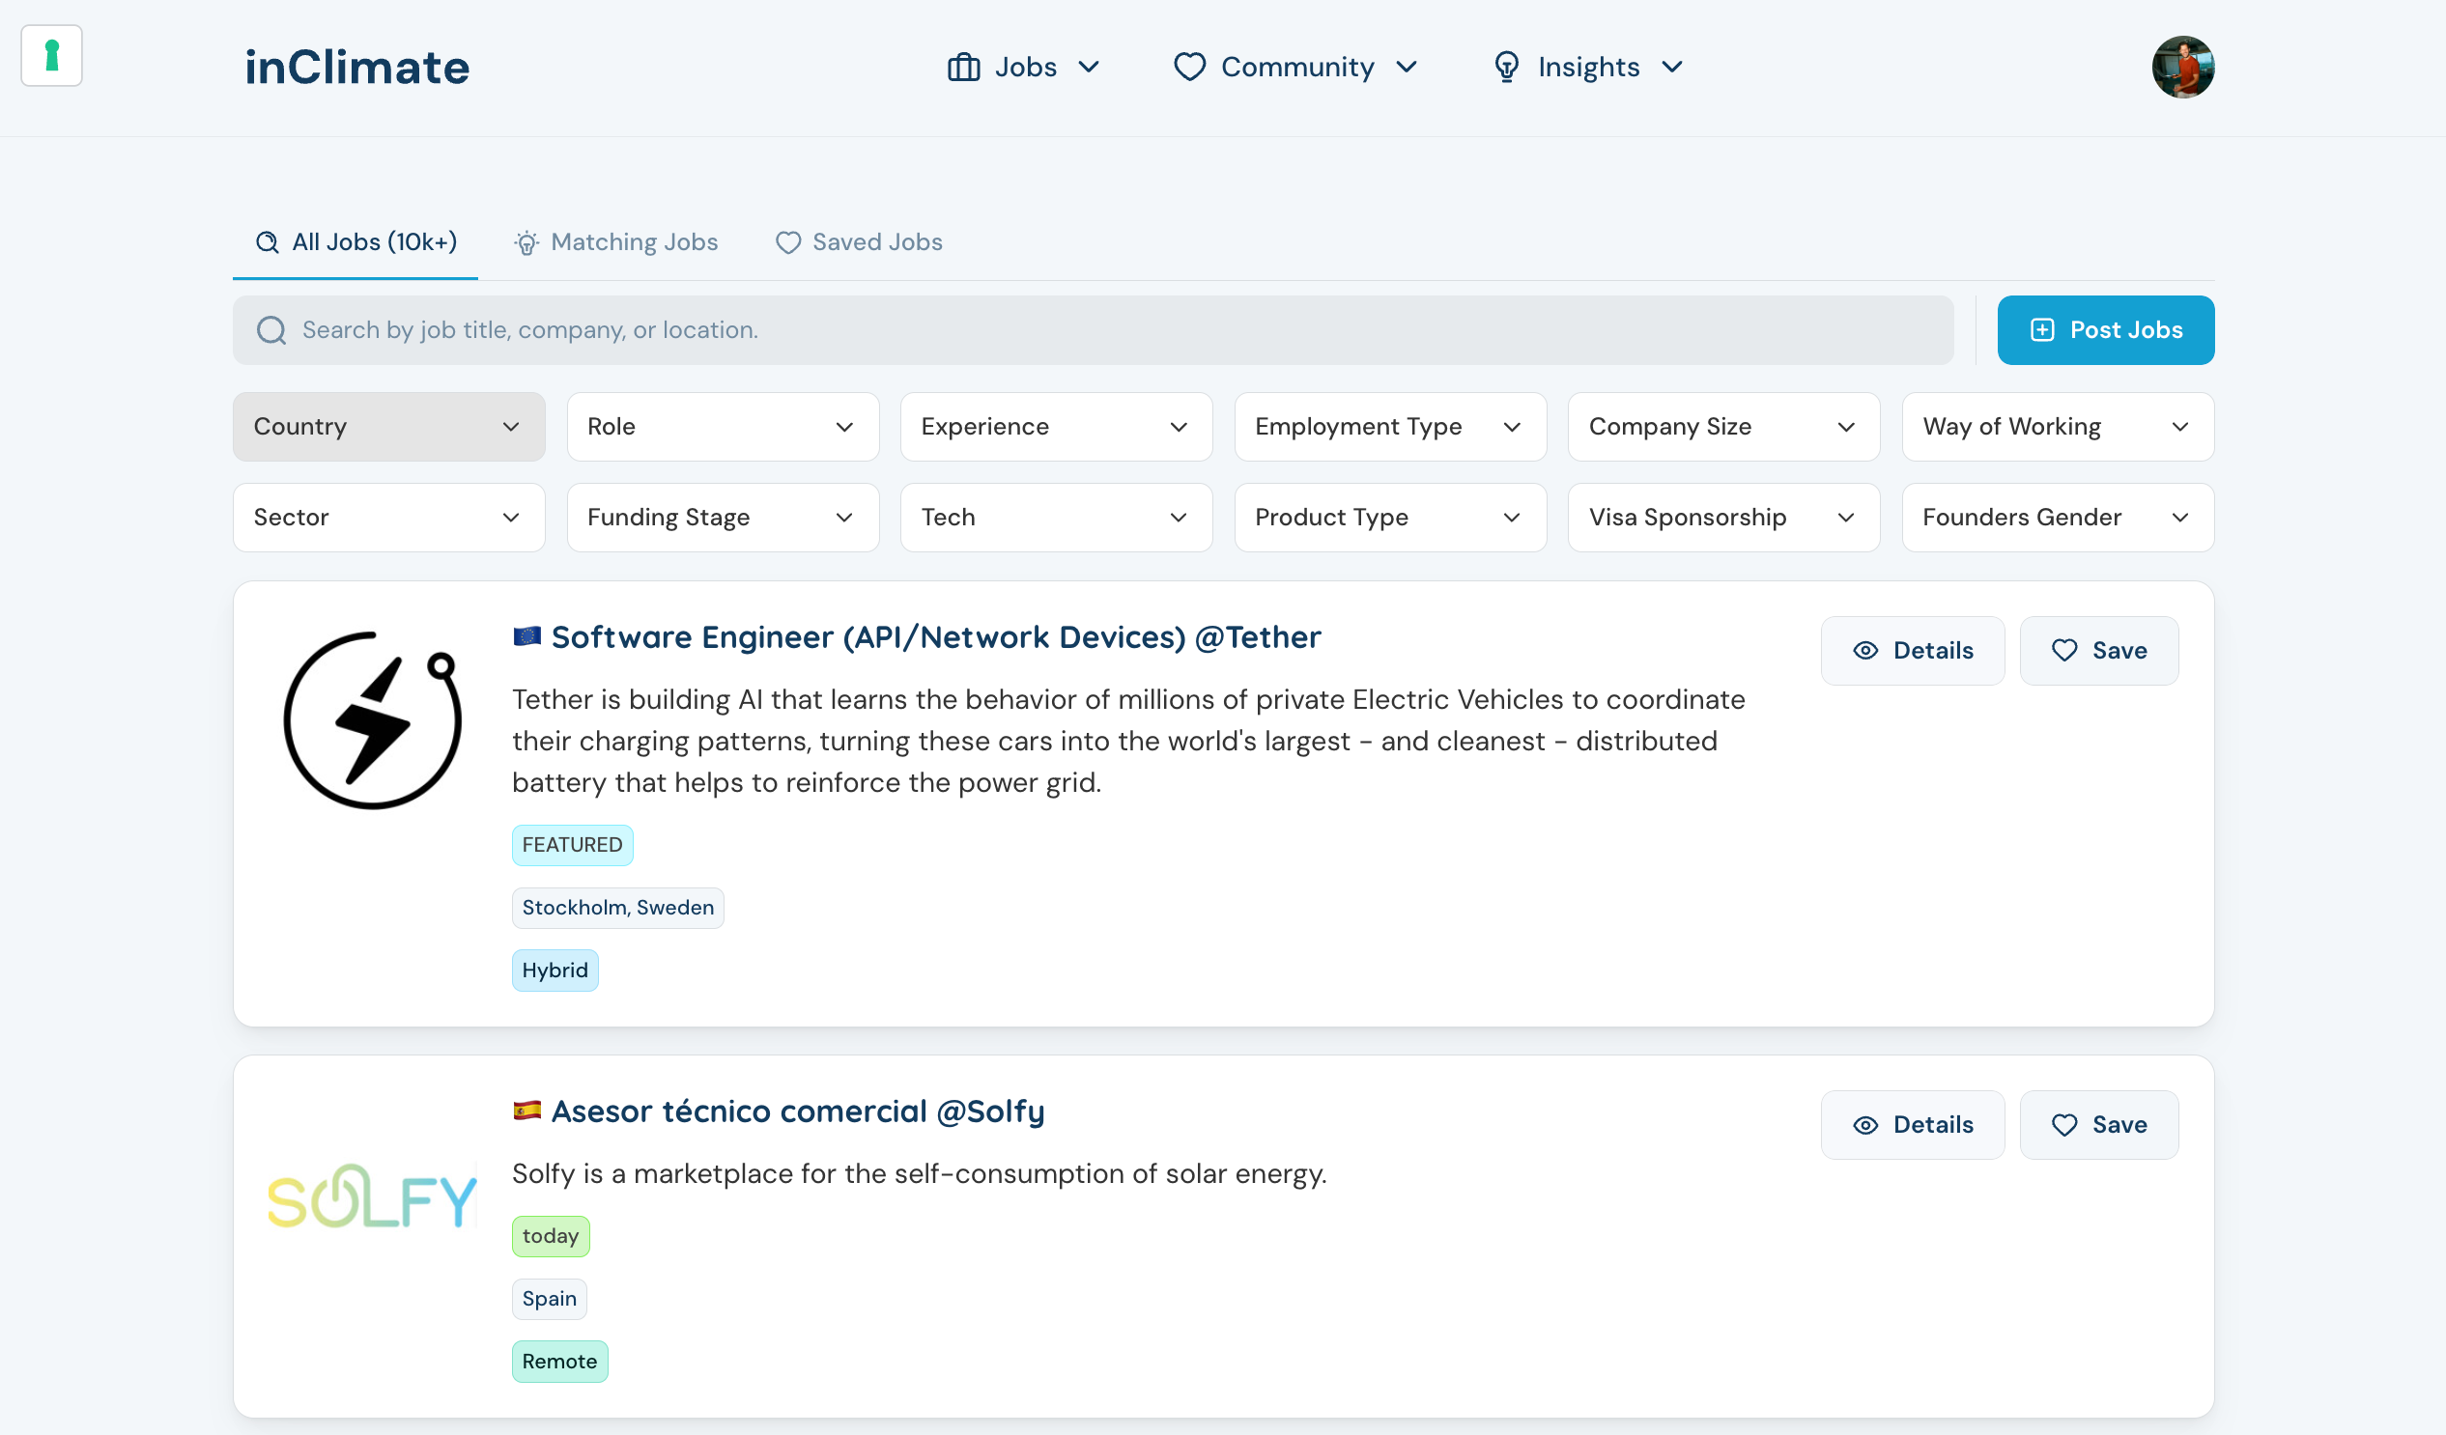Click the FEATURED tag on Tether job
This screenshot has height=1435, width=2446.
(x=573, y=845)
